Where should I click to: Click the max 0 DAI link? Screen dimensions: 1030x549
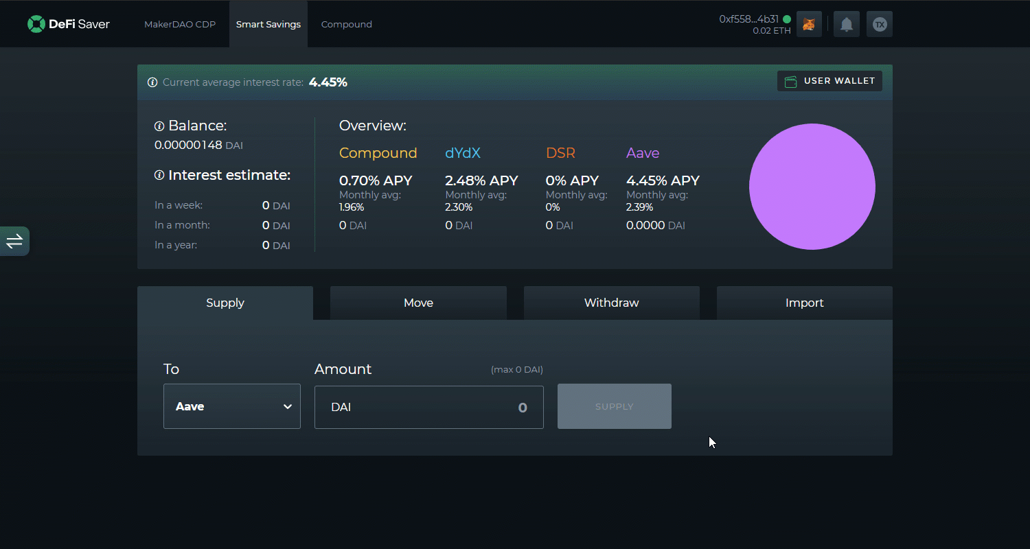(x=517, y=369)
